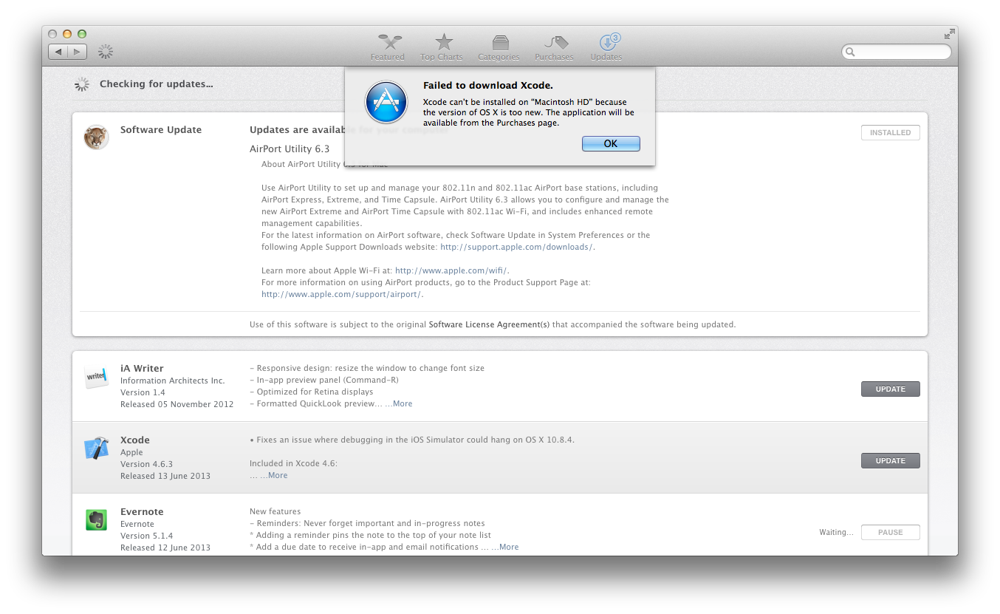Click the Xcode app icon in updates list
This screenshot has width=1000, height=614.
[96, 448]
